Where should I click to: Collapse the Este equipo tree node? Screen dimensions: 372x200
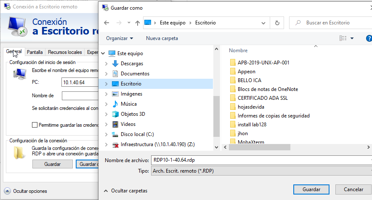(103, 53)
